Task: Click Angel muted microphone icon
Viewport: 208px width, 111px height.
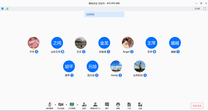Action: point(132,52)
